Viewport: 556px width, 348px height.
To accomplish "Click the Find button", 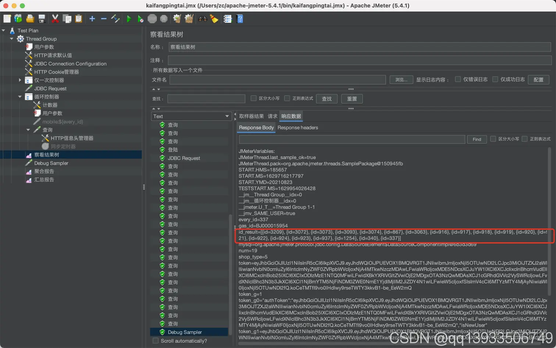I will click(477, 139).
